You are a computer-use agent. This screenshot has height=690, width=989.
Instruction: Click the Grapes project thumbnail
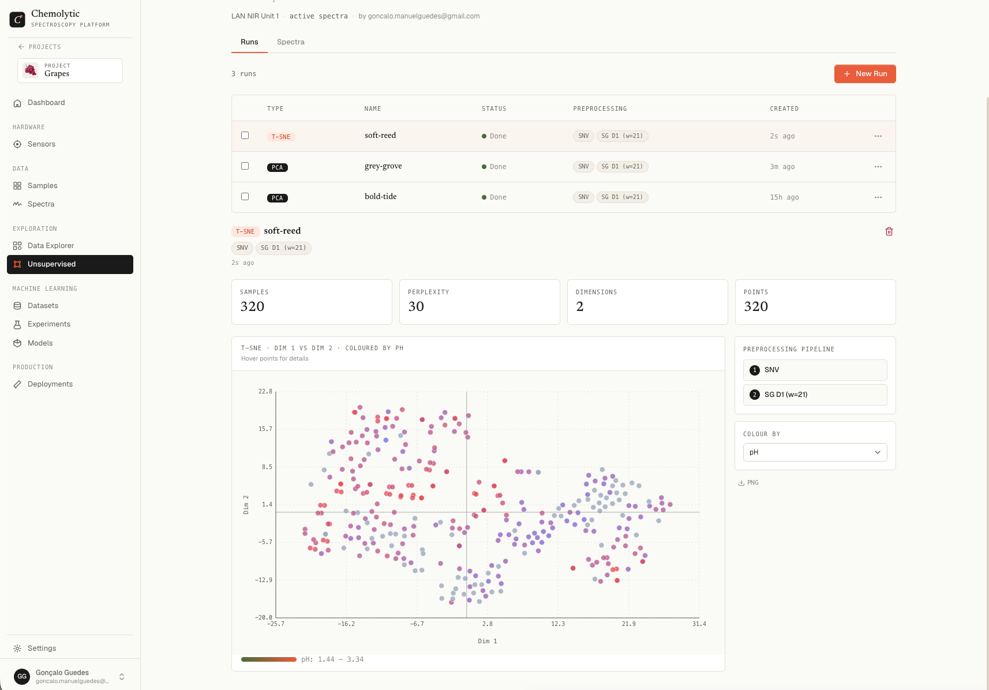31,70
